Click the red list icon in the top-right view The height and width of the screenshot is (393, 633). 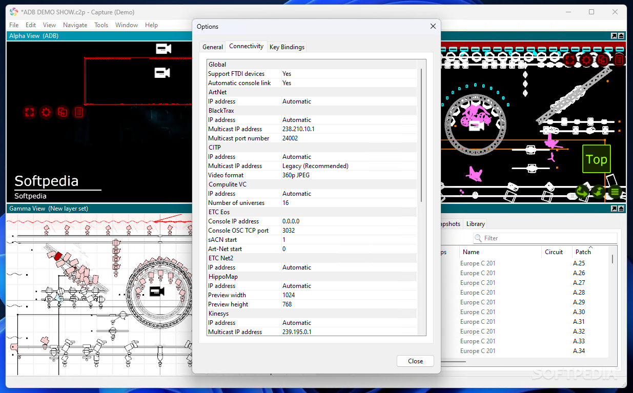pos(619,60)
